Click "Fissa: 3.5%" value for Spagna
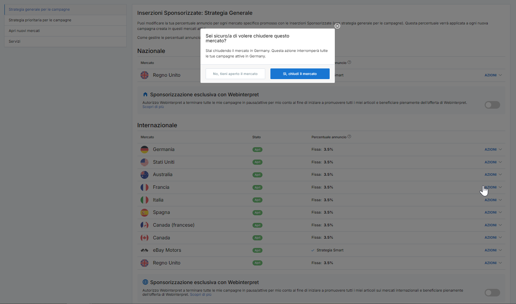The width and height of the screenshot is (516, 304). click(322, 213)
